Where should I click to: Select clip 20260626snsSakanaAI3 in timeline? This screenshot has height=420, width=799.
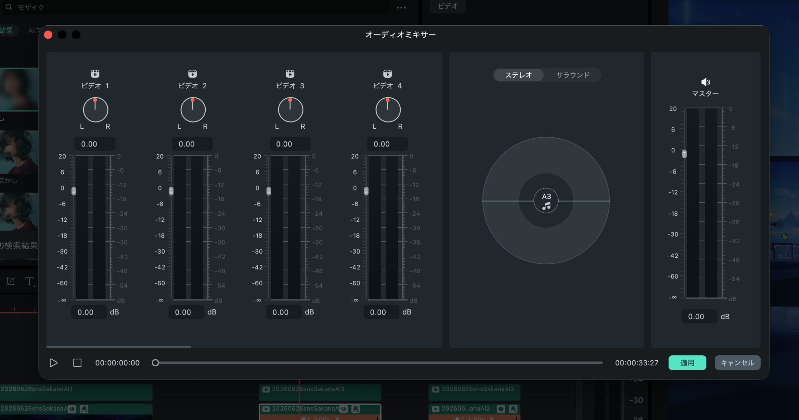click(320, 392)
